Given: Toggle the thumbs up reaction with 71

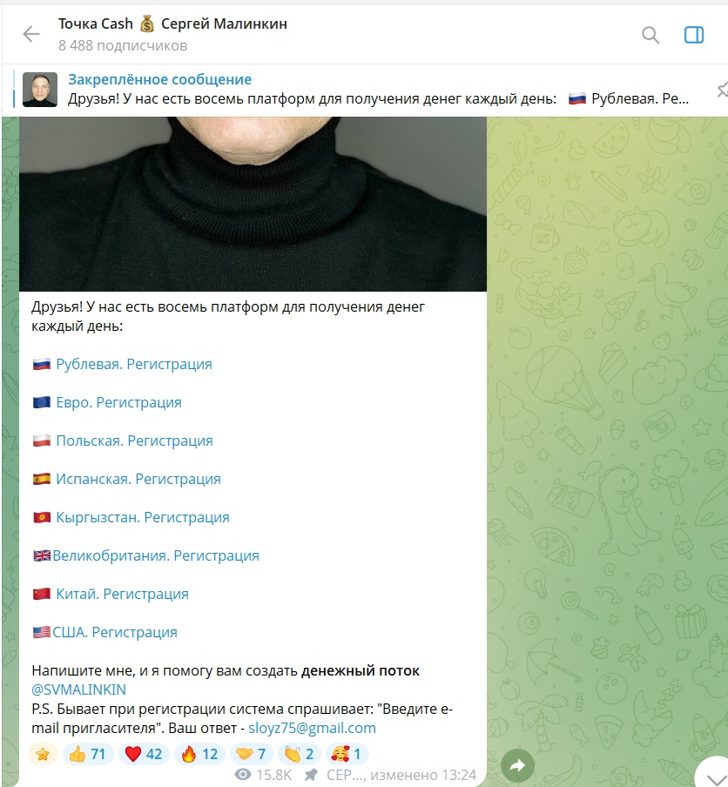Looking at the screenshot, I should 87,754.
